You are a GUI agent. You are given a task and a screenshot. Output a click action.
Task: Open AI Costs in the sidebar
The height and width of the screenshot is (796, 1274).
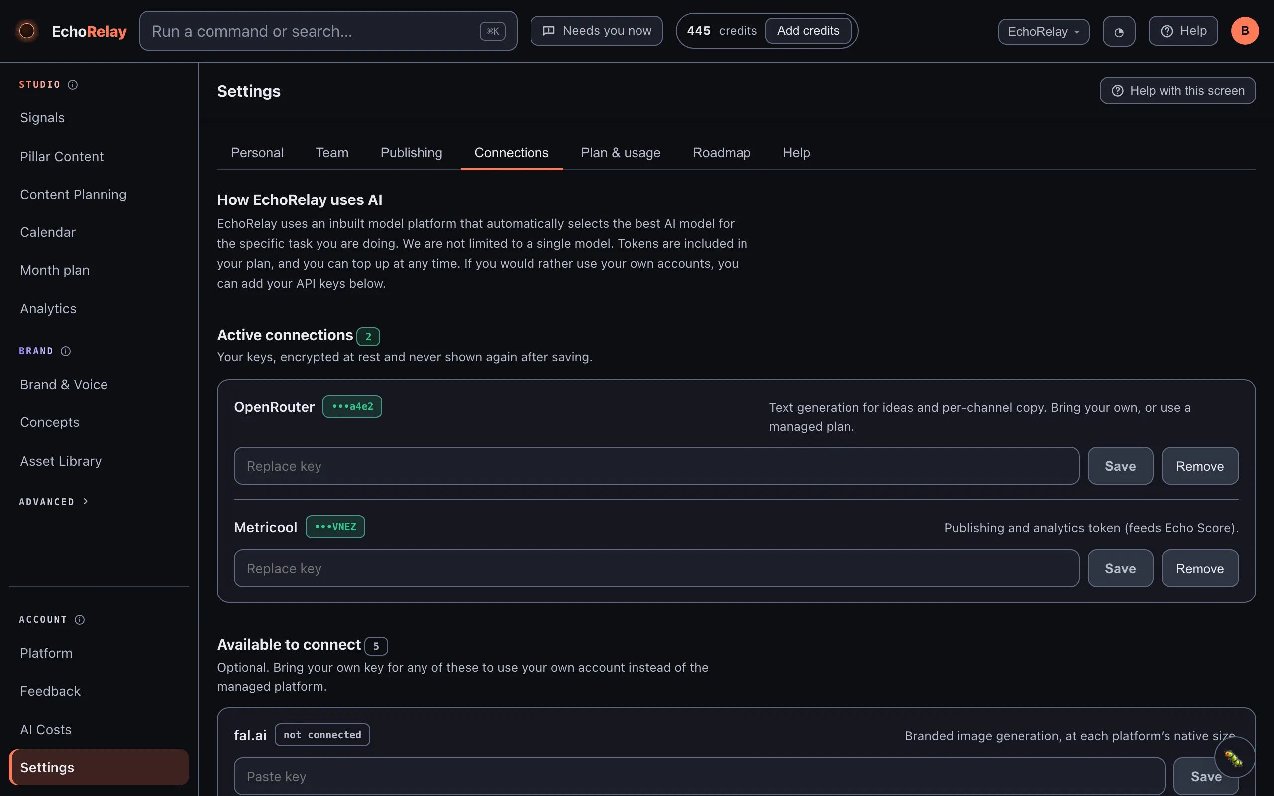click(99, 730)
